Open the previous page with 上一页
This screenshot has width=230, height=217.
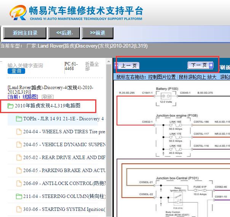point(127,65)
